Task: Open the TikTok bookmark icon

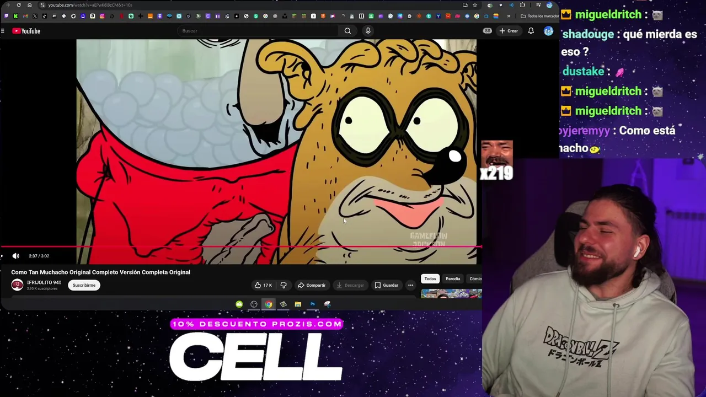Action: click(x=45, y=16)
